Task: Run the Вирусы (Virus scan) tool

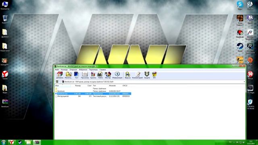Action: 128,75
